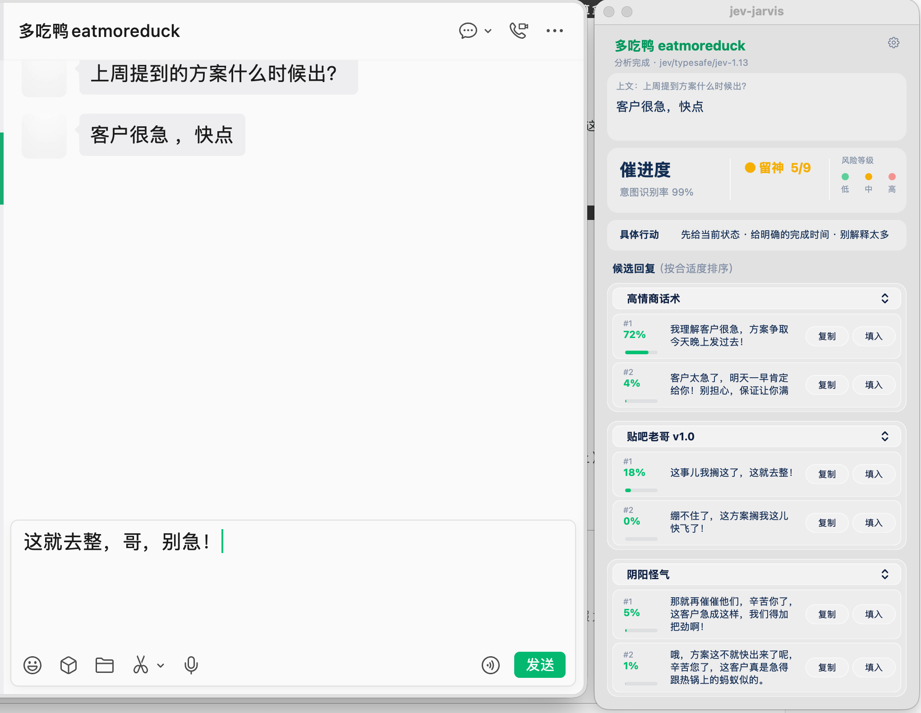Copy the 18% reply 这事儿我搁这了

click(827, 474)
